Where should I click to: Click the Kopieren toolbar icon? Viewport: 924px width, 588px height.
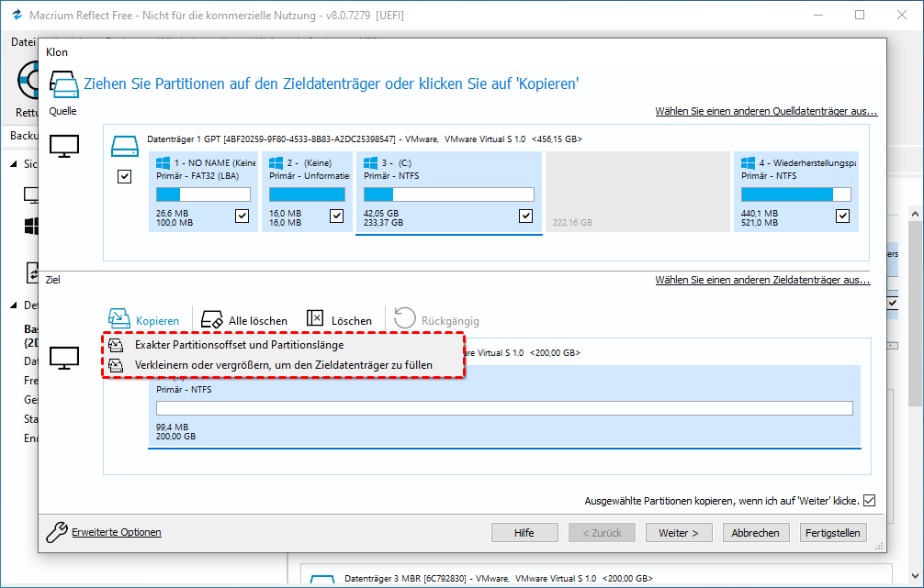[x=119, y=318]
